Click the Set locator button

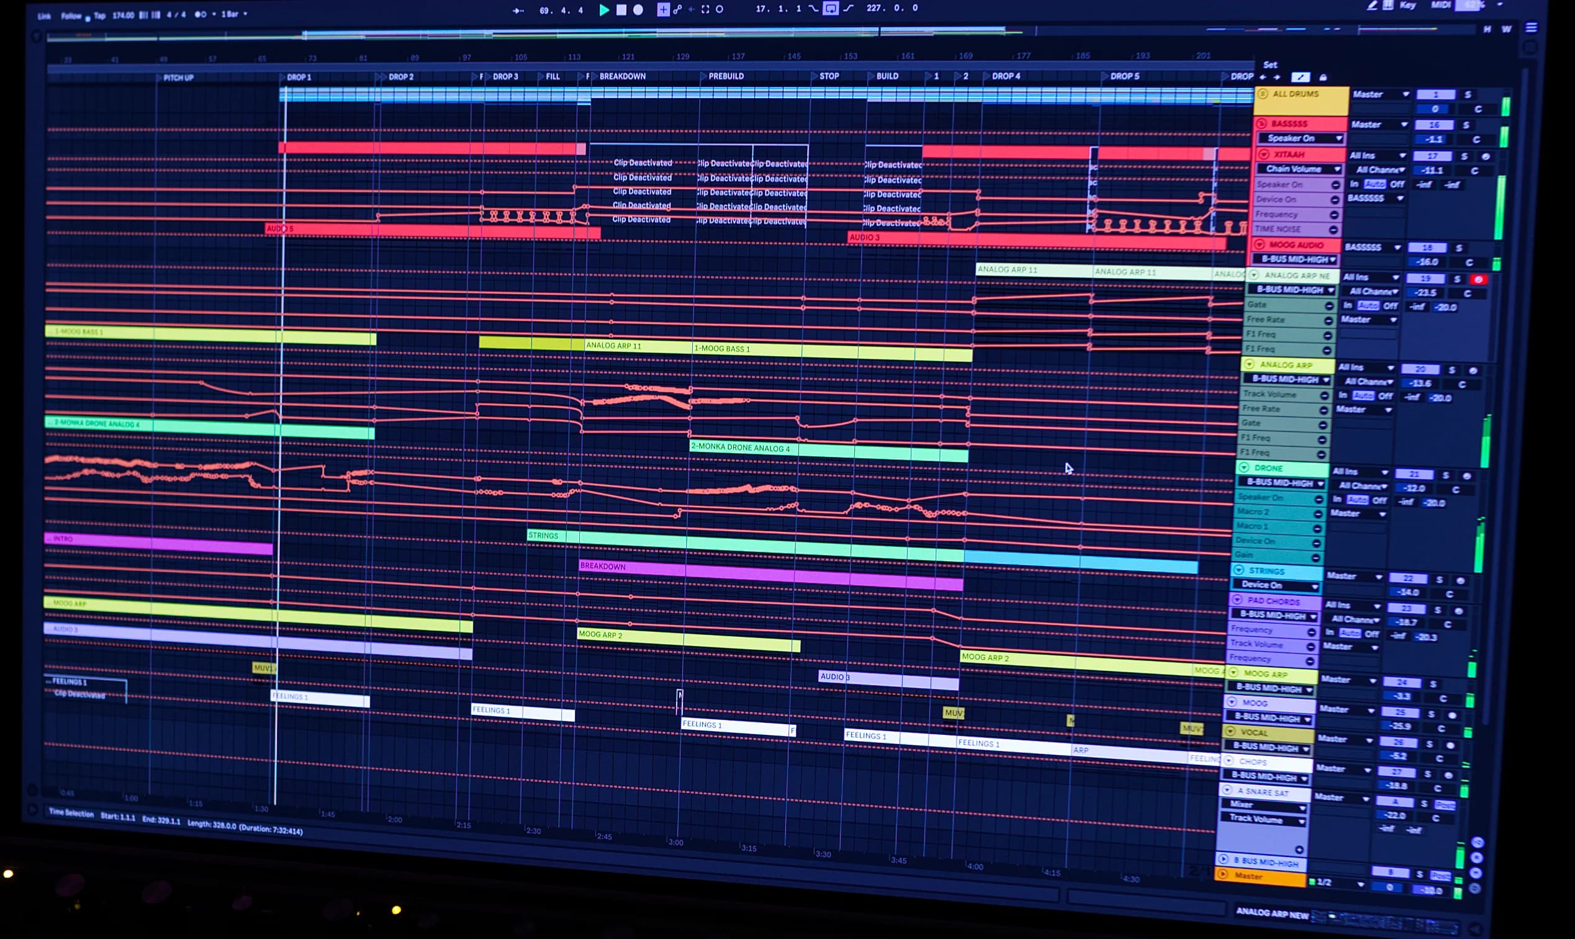pyautogui.click(x=1270, y=65)
